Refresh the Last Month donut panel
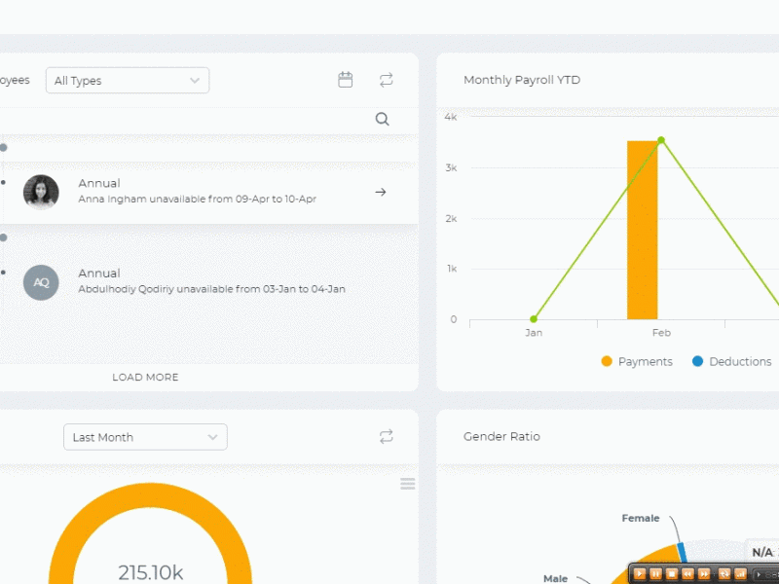Viewport: 779px width, 584px height. coord(386,436)
